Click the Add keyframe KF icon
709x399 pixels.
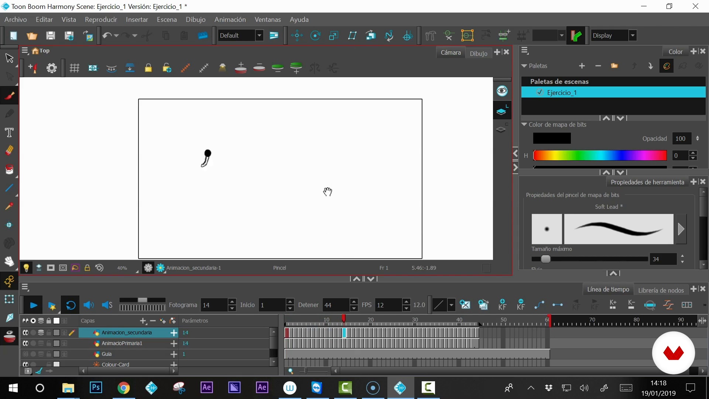pyautogui.click(x=502, y=305)
